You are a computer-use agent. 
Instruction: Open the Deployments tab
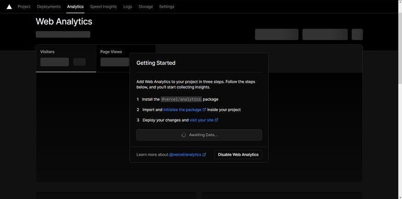coord(49,6)
